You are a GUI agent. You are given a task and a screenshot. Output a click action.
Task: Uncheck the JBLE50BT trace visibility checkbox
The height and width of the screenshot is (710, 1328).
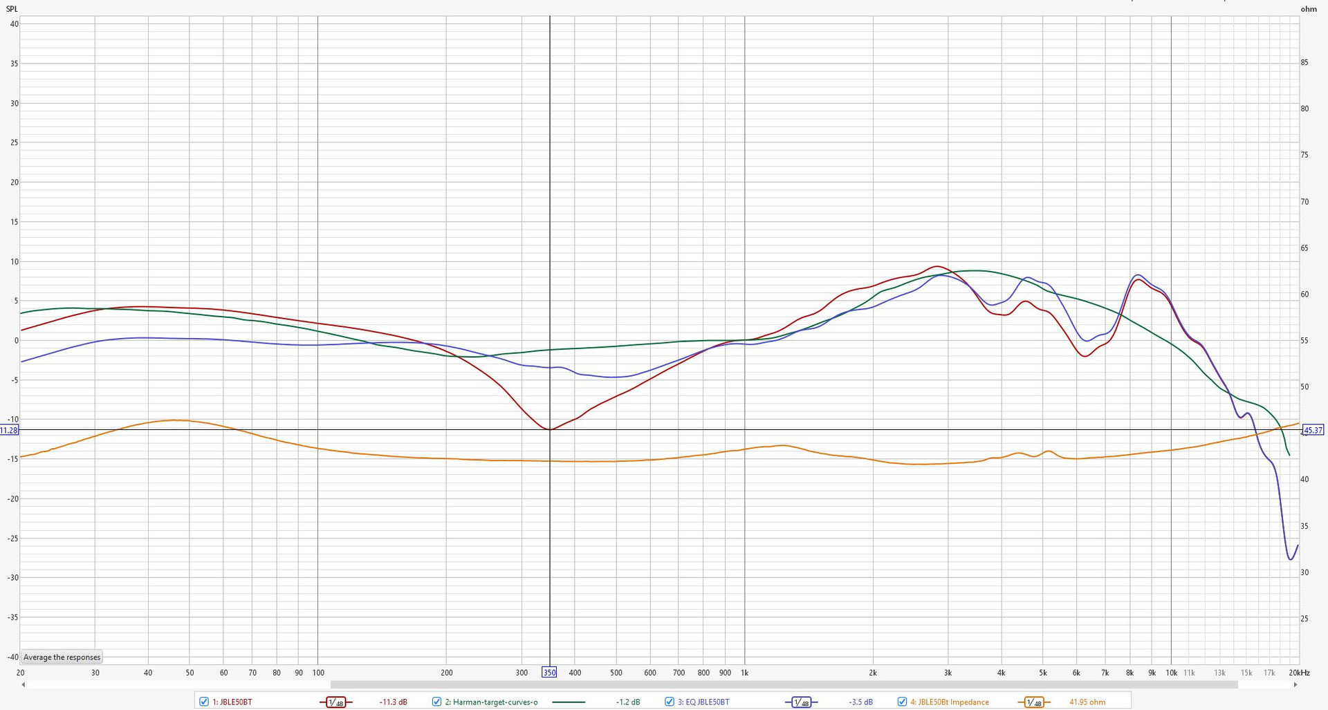(x=203, y=702)
